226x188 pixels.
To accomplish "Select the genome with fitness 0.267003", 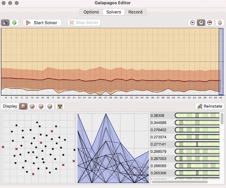I will click(185, 159).
